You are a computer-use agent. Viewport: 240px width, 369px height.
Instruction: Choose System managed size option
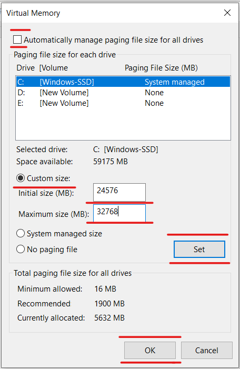(x=21, y=233)
